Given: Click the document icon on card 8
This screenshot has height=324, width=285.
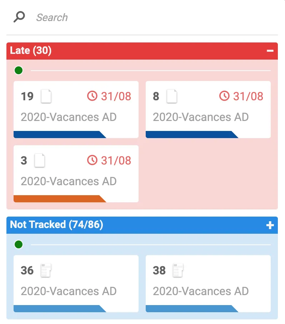Looking at the screenshot, I should point(172,96).
